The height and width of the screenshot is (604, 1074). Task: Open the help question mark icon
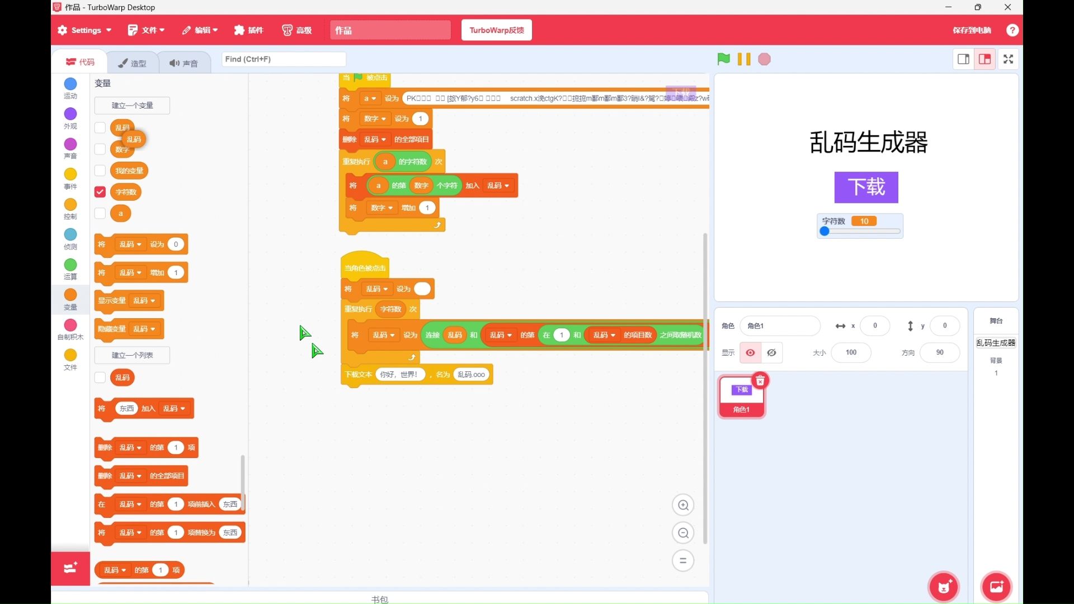coord(1012,30)
